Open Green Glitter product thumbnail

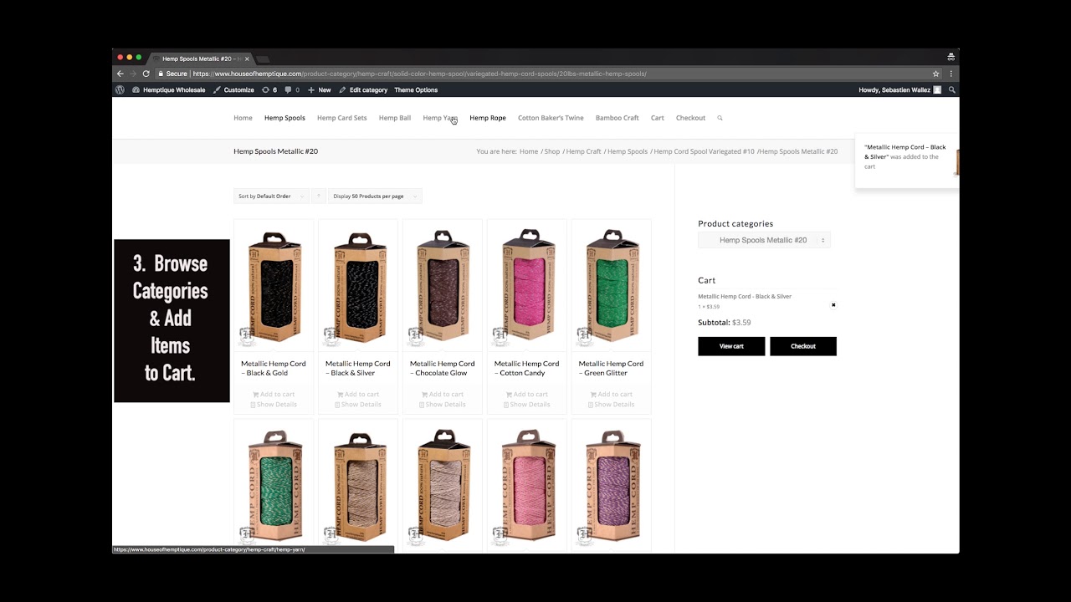click(x=612, y=286)
